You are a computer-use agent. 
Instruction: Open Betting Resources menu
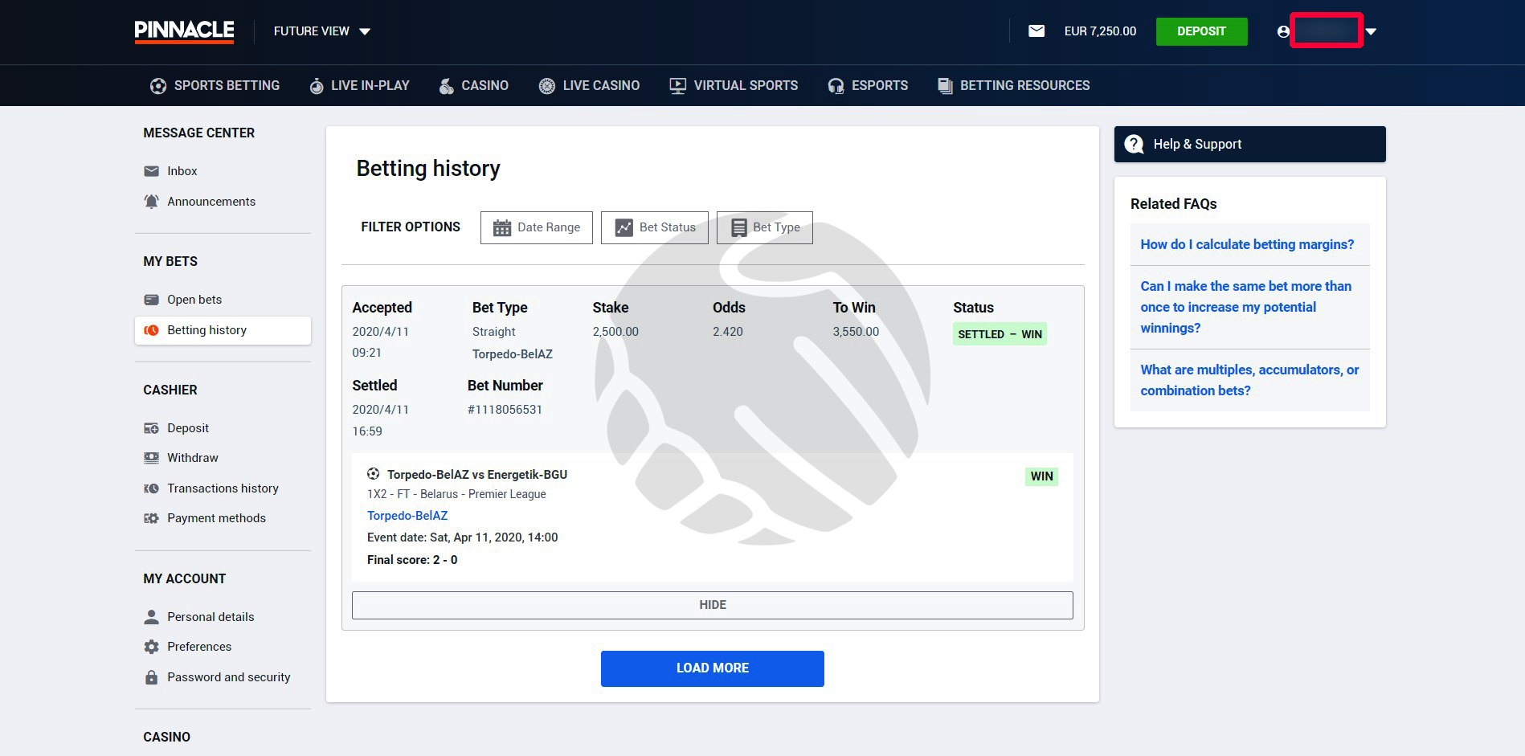[x=1013, y=85]
